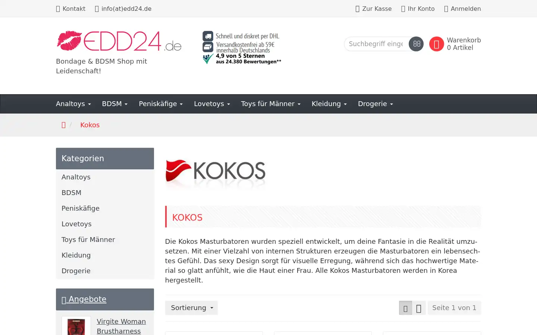Expand the Lovetoys navigation dropdown
The height and width of the screenshot is (335, 537).
coord(212,104)
